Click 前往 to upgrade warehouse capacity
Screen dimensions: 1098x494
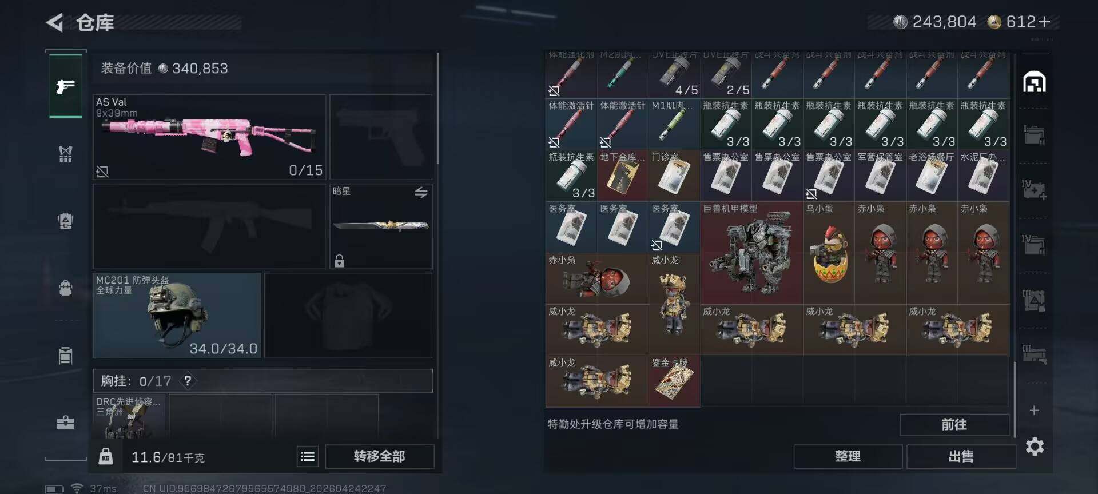coord(954,425)
